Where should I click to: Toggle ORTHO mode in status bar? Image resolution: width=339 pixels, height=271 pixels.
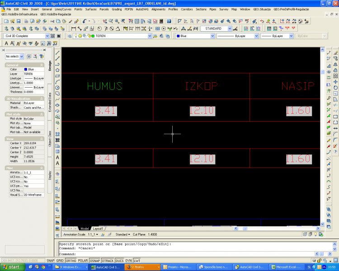coord(71,261)
